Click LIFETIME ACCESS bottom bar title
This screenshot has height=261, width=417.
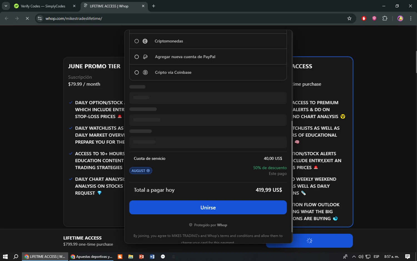click(82, 238)
